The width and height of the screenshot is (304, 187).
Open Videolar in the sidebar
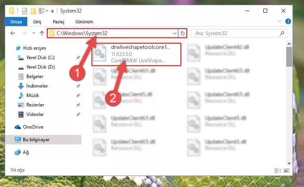point(35,114)
